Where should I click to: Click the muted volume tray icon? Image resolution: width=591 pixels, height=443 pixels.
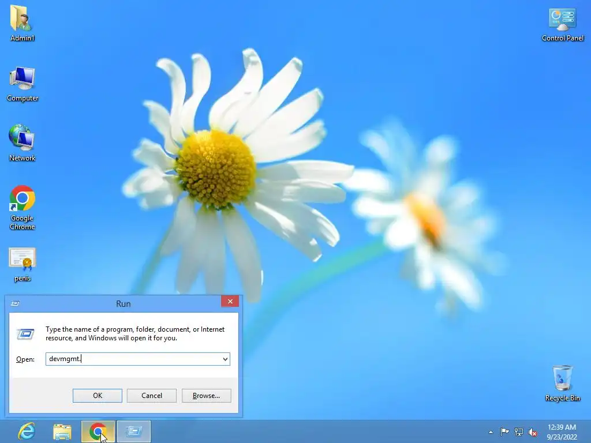533,432
